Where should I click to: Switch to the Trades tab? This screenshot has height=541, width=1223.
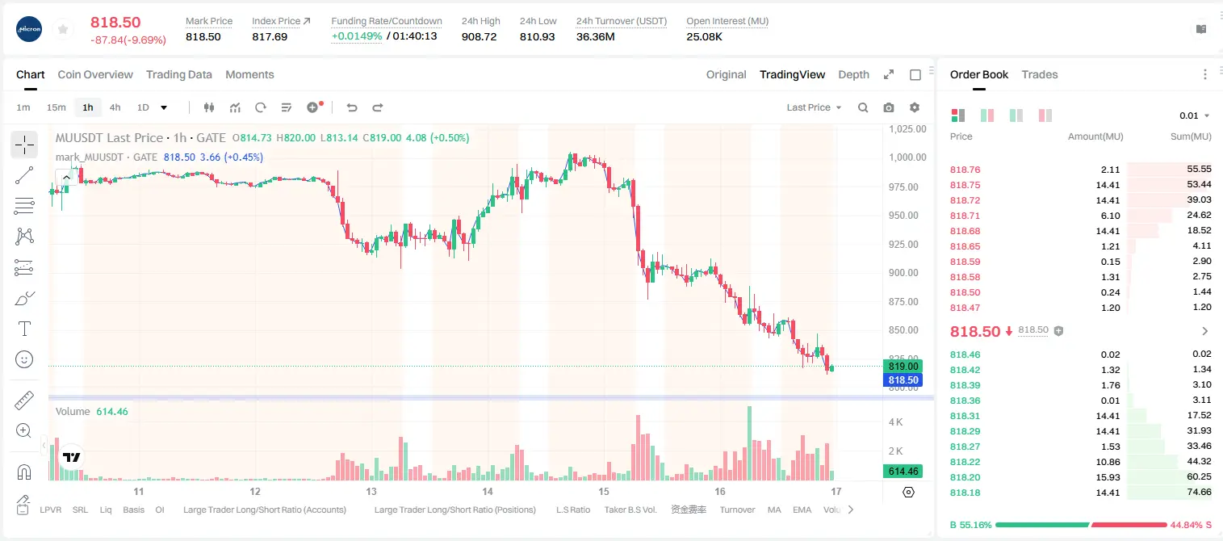coord(1040,74)
